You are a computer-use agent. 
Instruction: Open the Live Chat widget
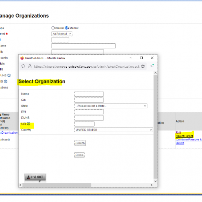tap(35, 177)
